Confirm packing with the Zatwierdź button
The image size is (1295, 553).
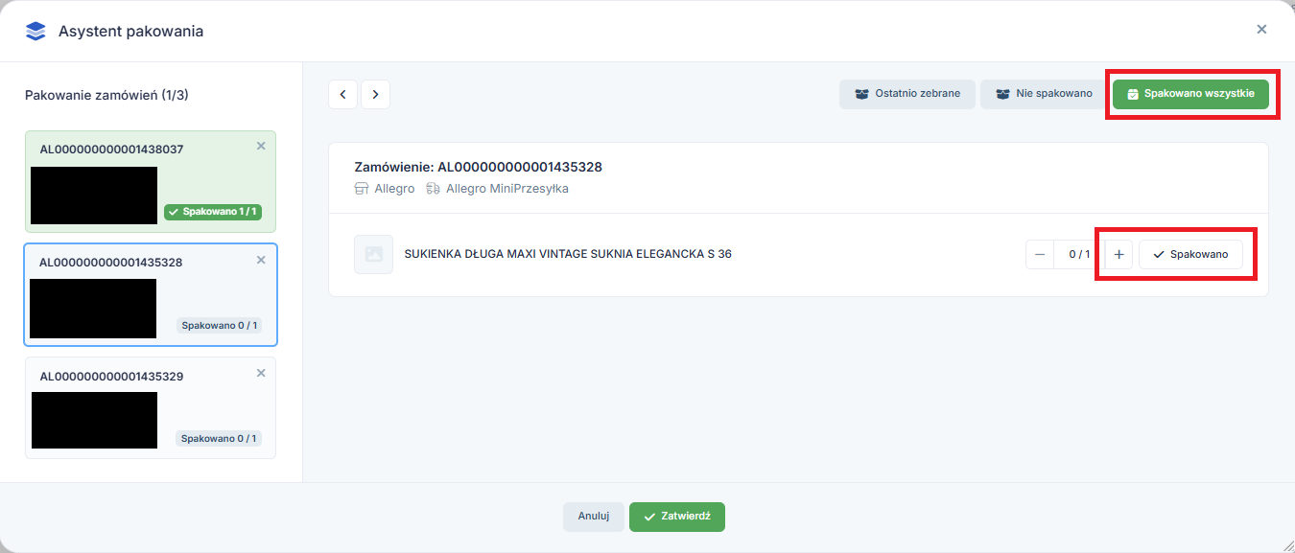[676, 516]
